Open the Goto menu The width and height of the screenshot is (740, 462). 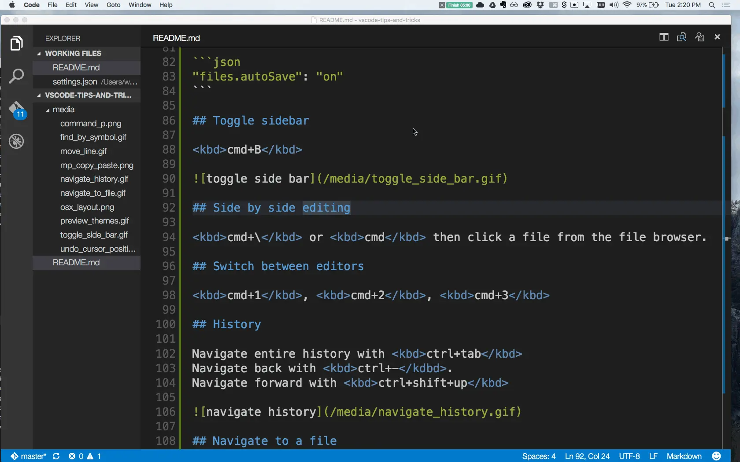coord(113,5)
